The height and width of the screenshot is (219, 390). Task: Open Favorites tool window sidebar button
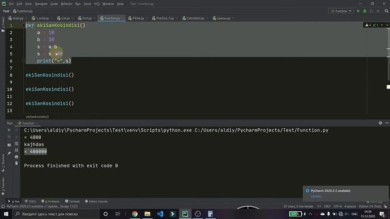pos(2,186)
